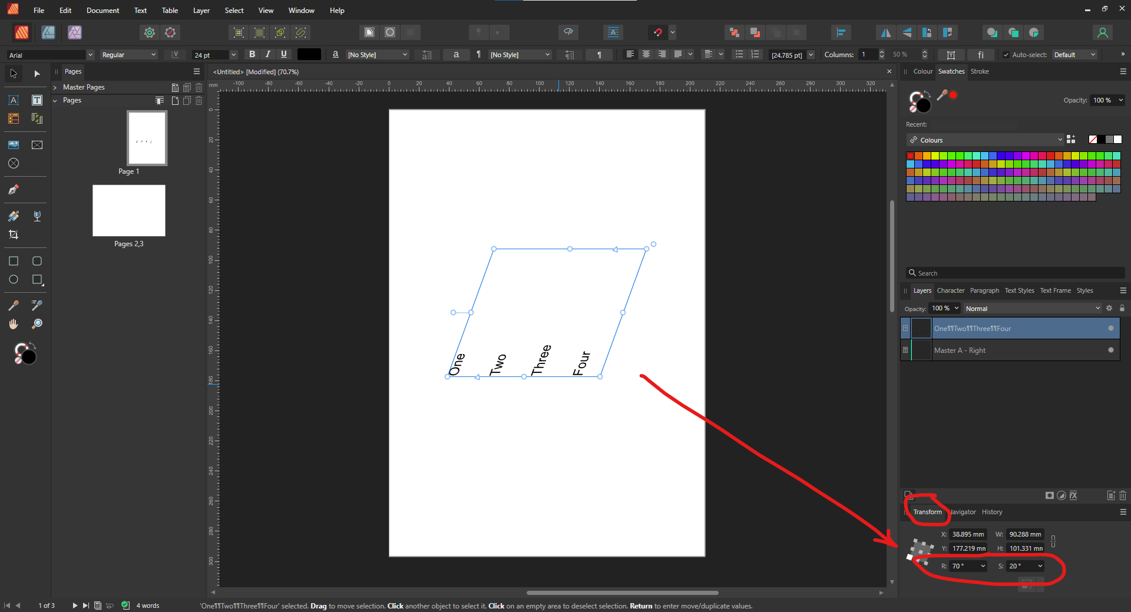
Task: Set Align Left paragraph alignment
Action: click(630, 54)
